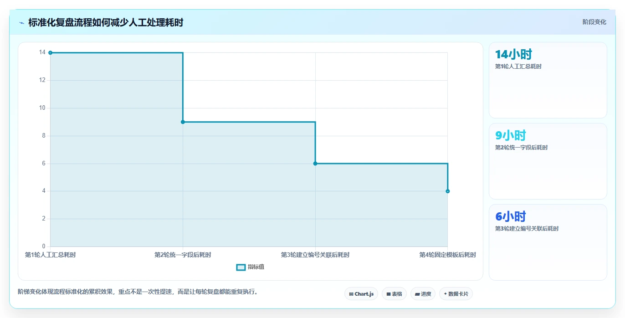The image size is (625, 318).
Task: Click the legend color box for 指标值
Action: [241, 267]
